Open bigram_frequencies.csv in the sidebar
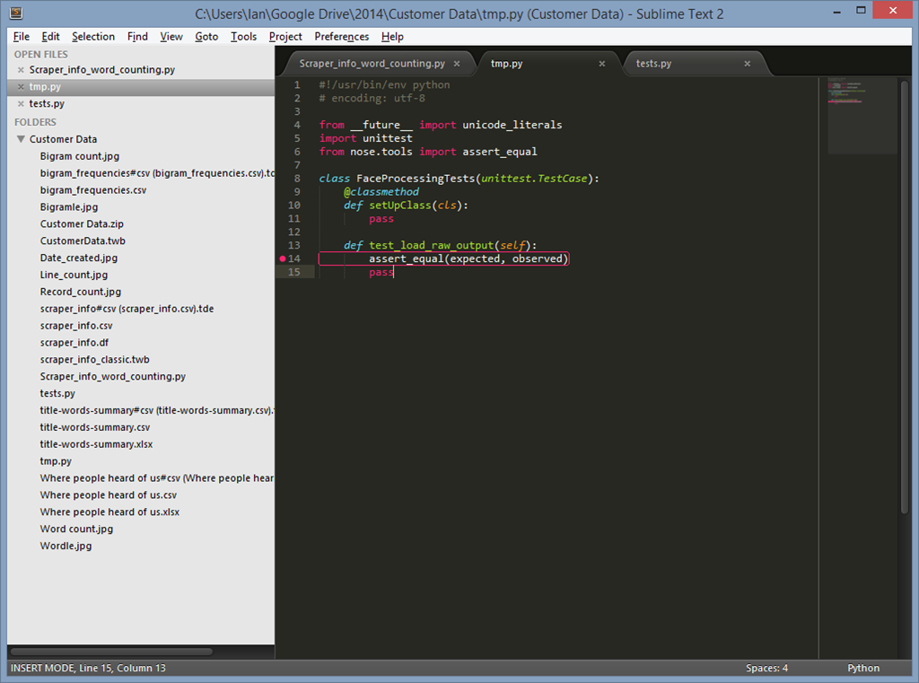919x683 pixels. (x=93, y=190)
